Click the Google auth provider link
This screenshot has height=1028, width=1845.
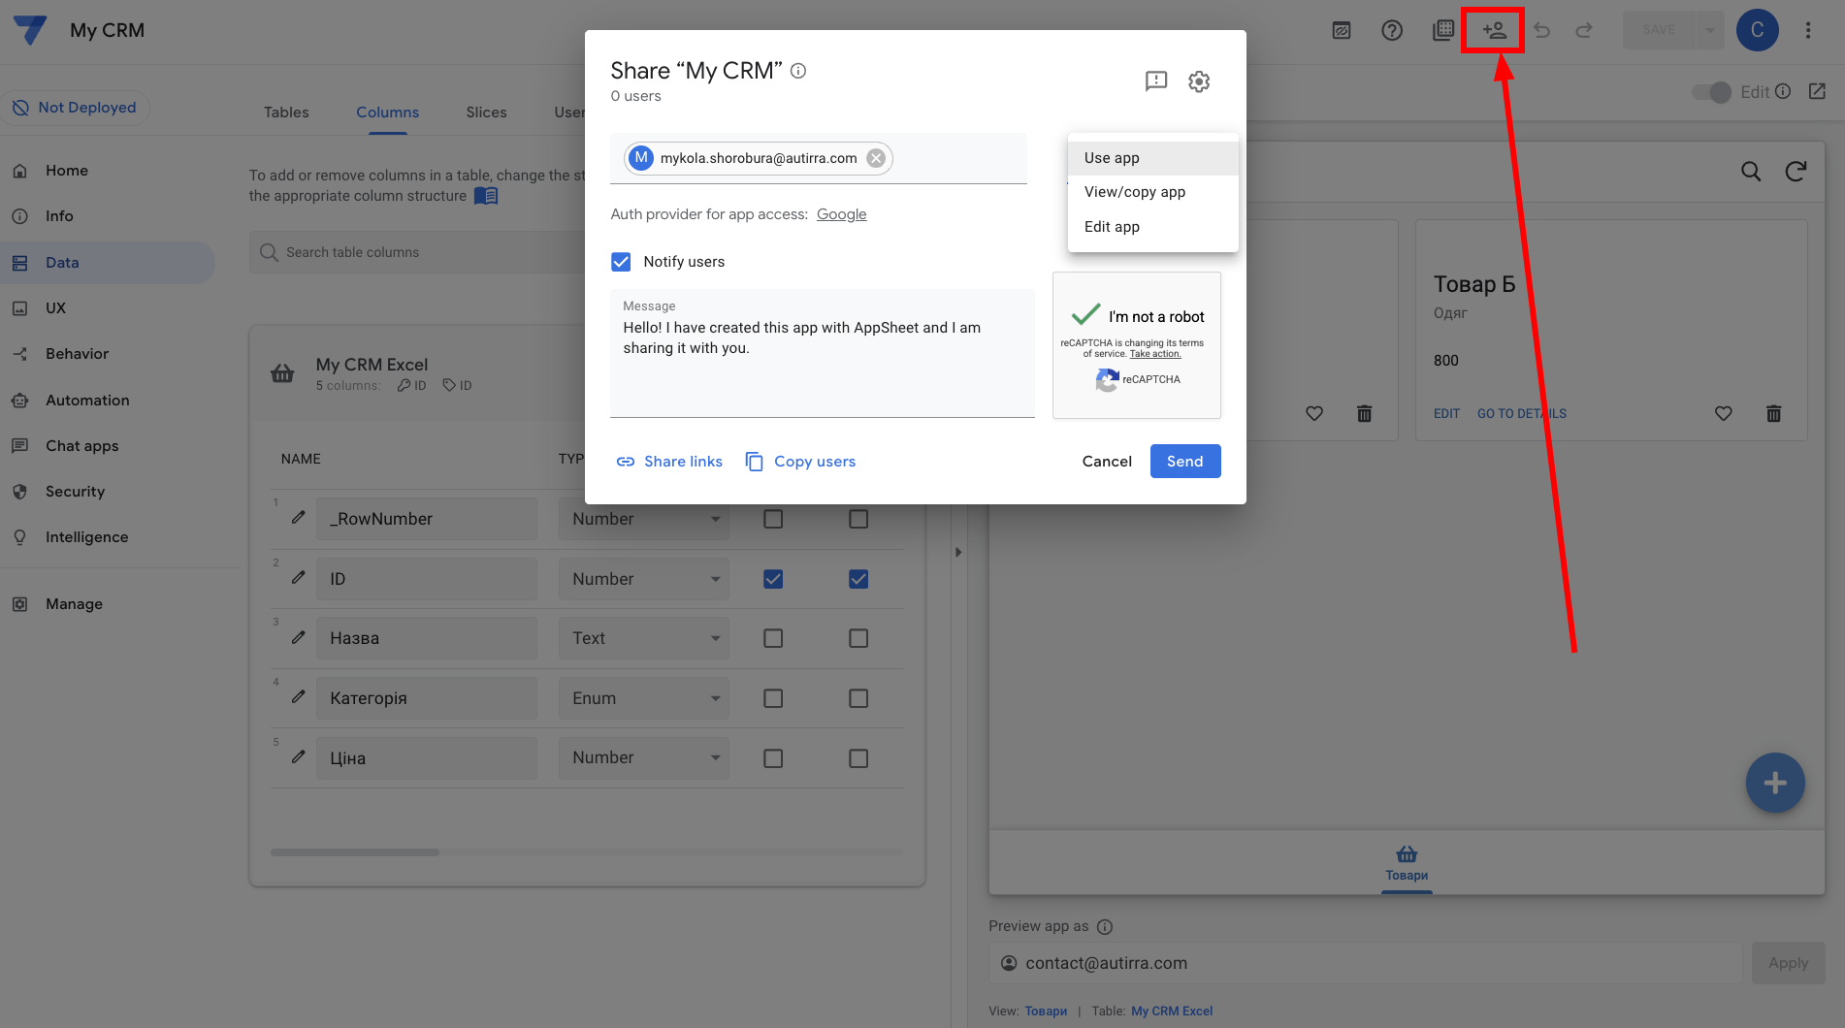tap(841, 214)
